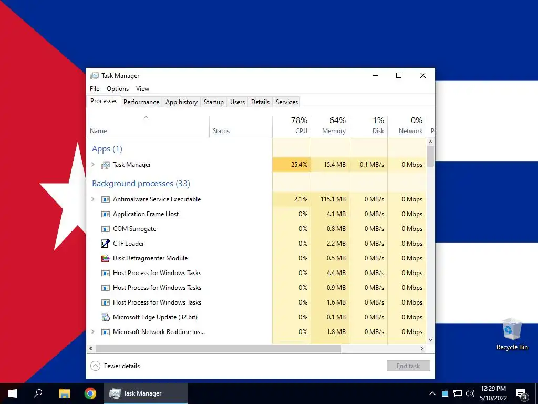Viewport: 538px width, 404px height.
Task: Click the vertical scrollbar up arrow
Action: point(431,142)
